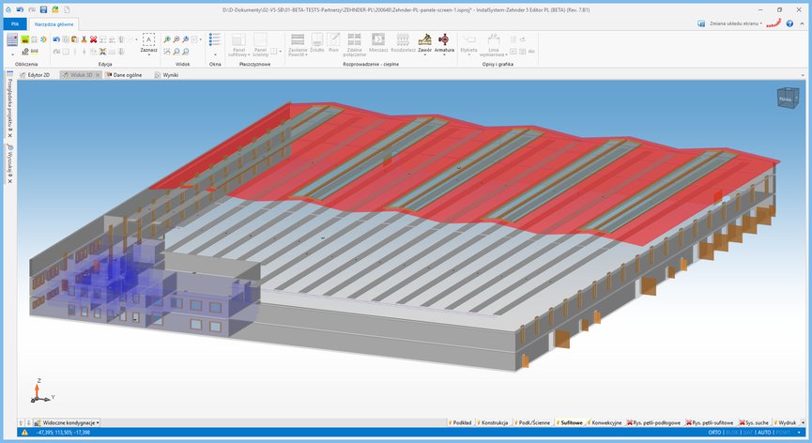
Task: Click the red X delete icon
Action: pos(93,39)
